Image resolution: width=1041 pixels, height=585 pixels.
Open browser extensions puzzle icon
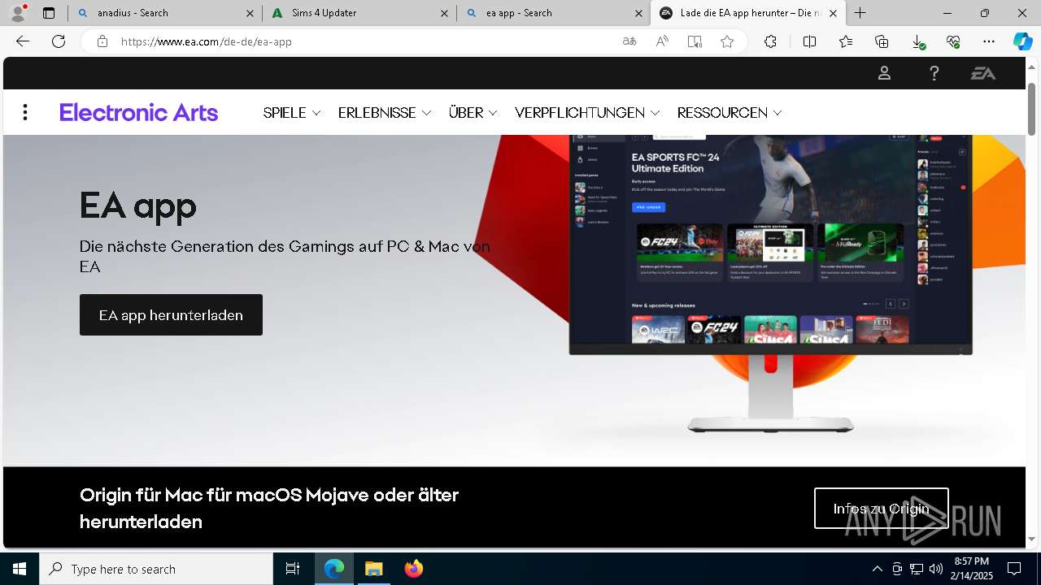(770, 41)
